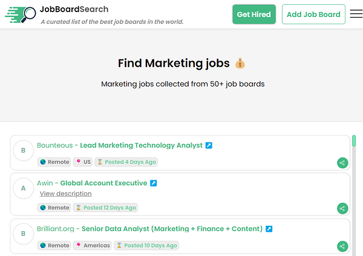Select the Americas location tag

pos(93,246)
